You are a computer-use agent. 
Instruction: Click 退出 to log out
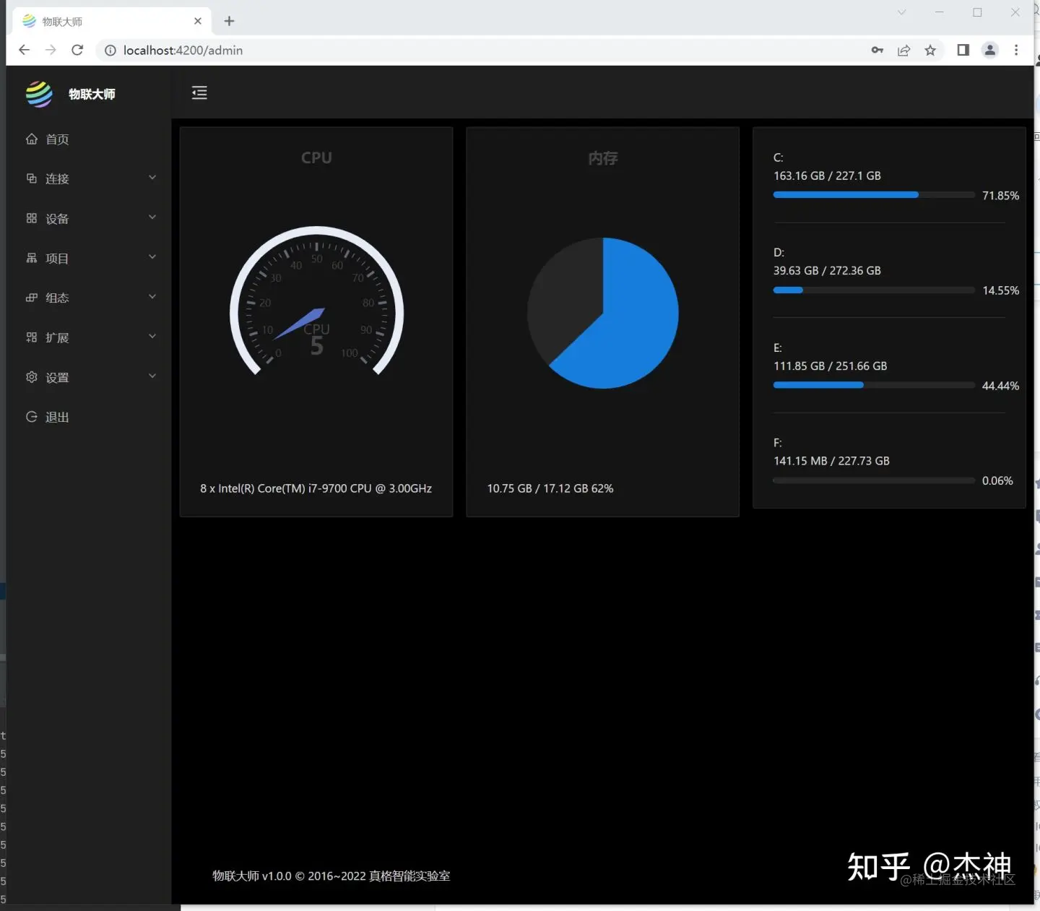point(89,417)
